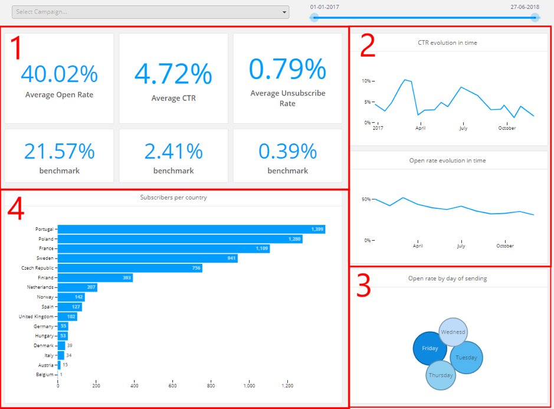Click the dropdown arrow on the campaign selector

coord(283,12)
